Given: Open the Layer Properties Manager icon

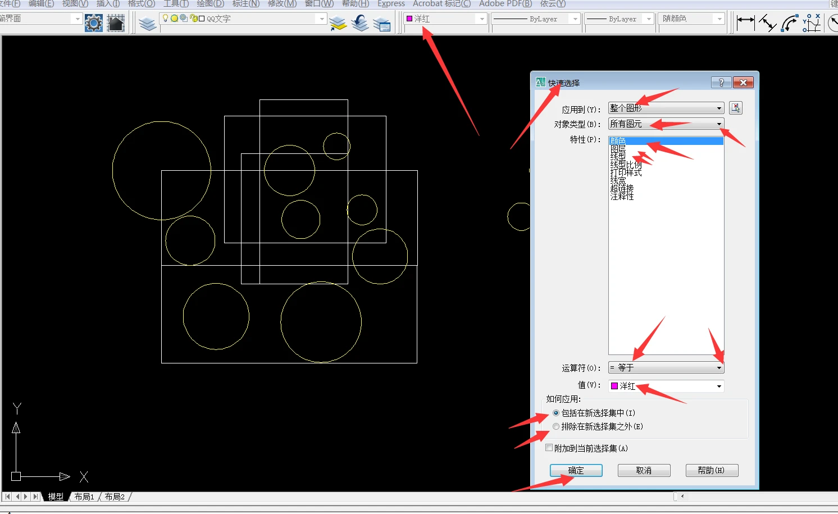Looking at the screenshot, I should (148, 23).
